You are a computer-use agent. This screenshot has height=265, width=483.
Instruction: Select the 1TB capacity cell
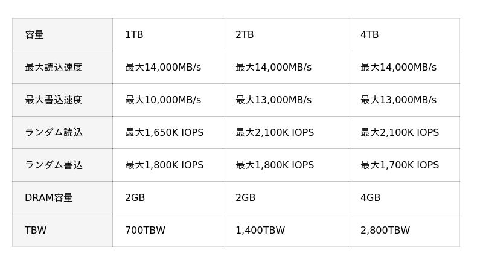coord(168,34)
